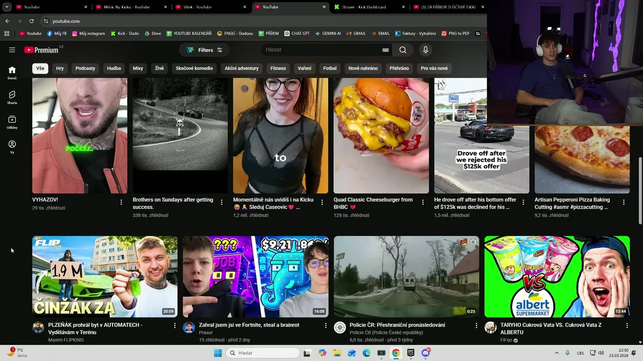The width and height of the screenshot is (643, 361).
Task: Show hidden system tray icons
Action: point(556,353)
